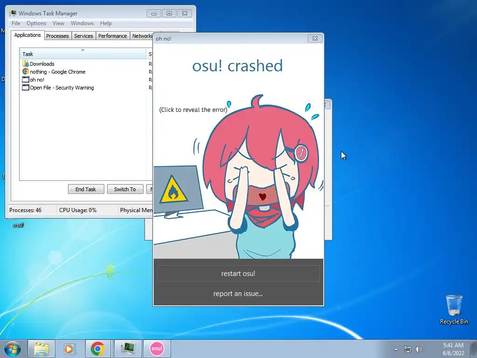Image resolution: width=477 pixels, height=358 pixels.
Task: Select 'oh no!' task row text
Action: tap(37, 79)
